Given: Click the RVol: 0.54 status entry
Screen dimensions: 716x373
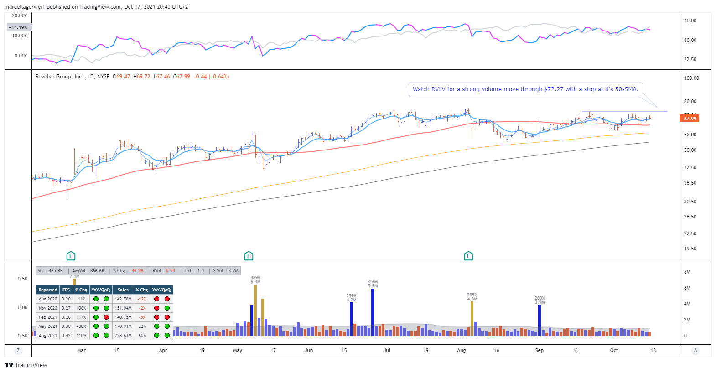Looking at the screenshot, I should click(164, 271).
